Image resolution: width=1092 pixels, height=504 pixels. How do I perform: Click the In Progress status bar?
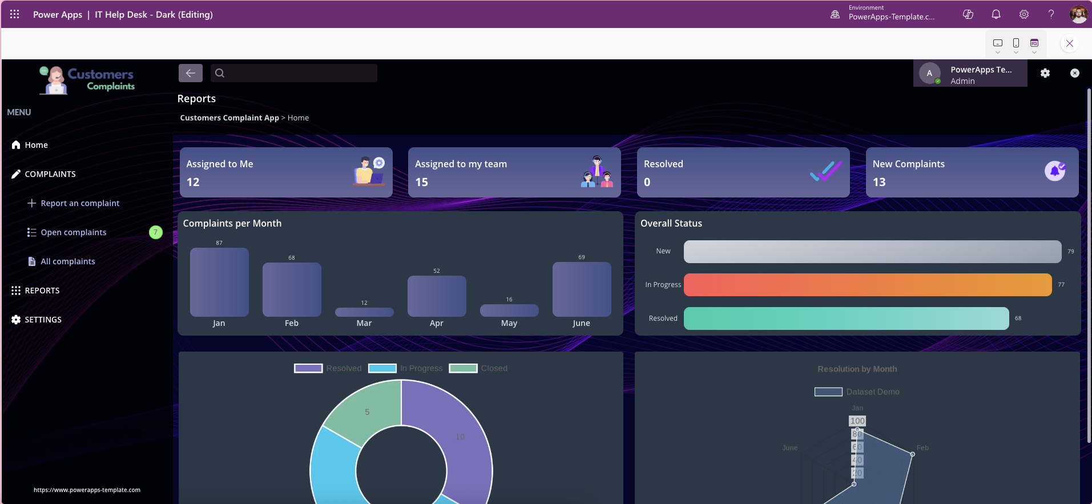[868, 285]
